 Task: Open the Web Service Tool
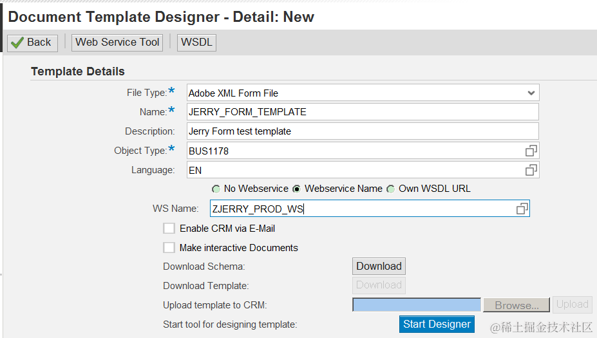(x=117, y=42)
